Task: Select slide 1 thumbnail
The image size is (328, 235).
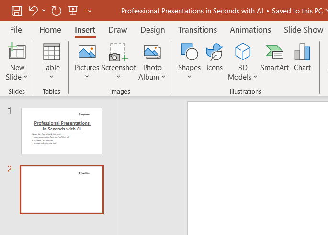Action: click(62, 131)
